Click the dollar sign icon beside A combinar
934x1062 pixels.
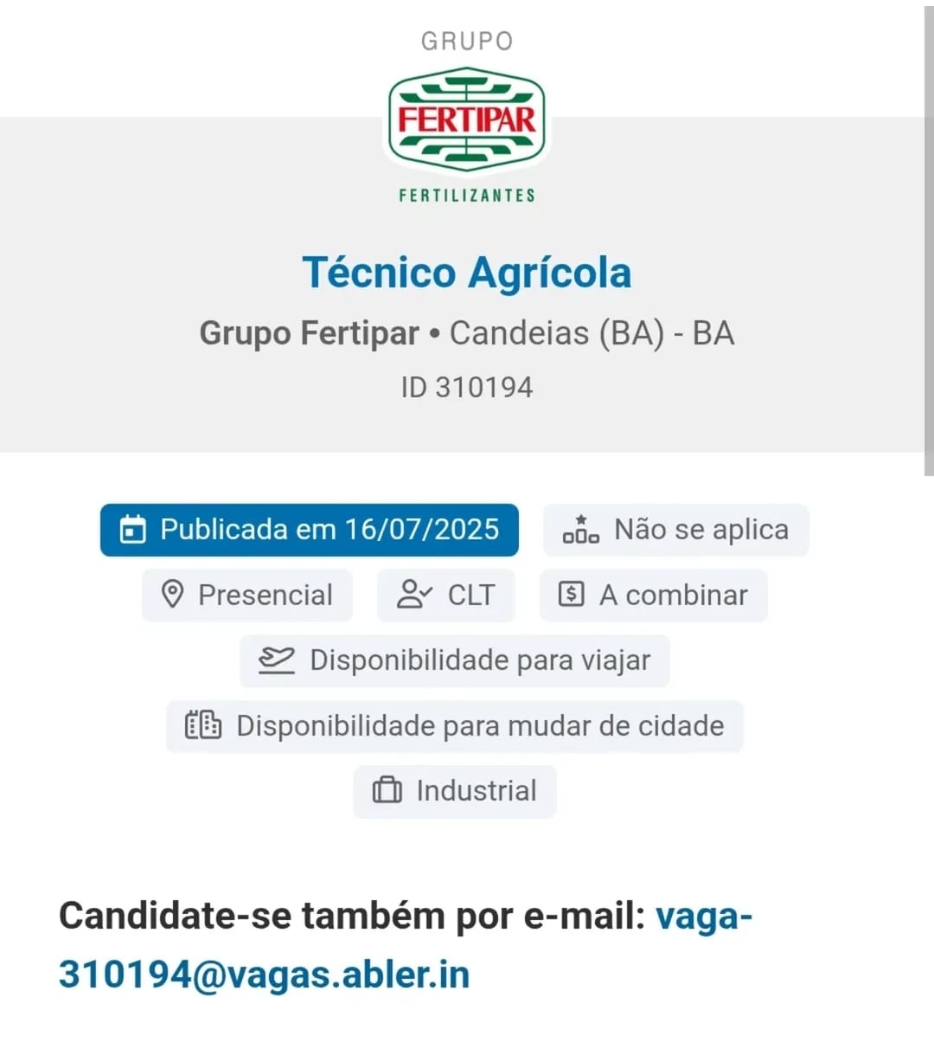572,595
